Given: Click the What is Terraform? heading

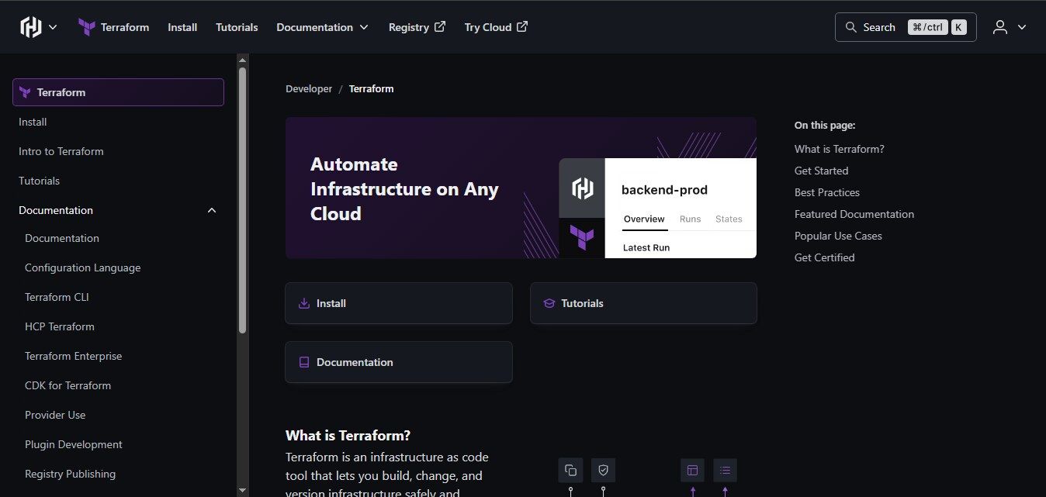Looking at the screenshot, I should coord(348,435).
